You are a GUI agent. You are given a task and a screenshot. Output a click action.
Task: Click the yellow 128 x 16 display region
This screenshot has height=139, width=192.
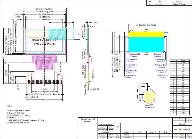coord(146,34)
